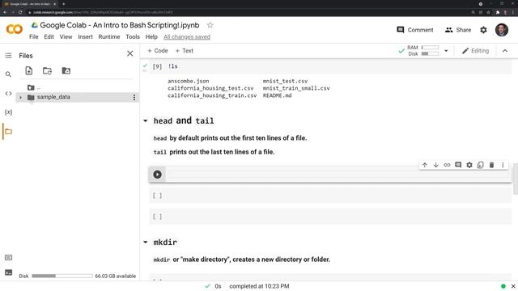The width and height of the screenshot is (518, 291).
Task: Open the File menu
Action: (x=34, y=37)
